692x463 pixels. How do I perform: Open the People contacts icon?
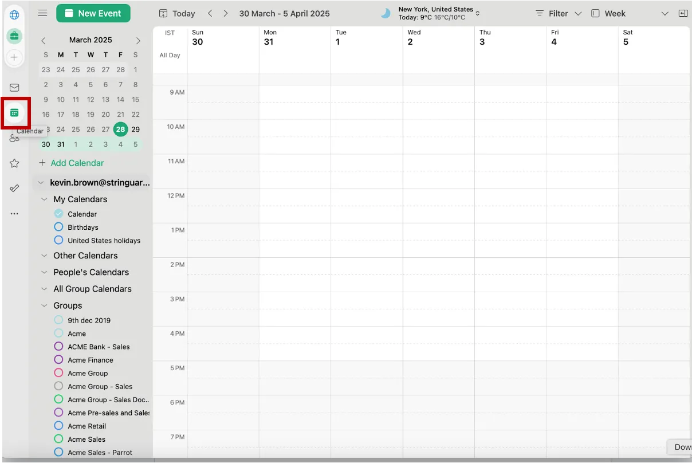click(14, 139)
